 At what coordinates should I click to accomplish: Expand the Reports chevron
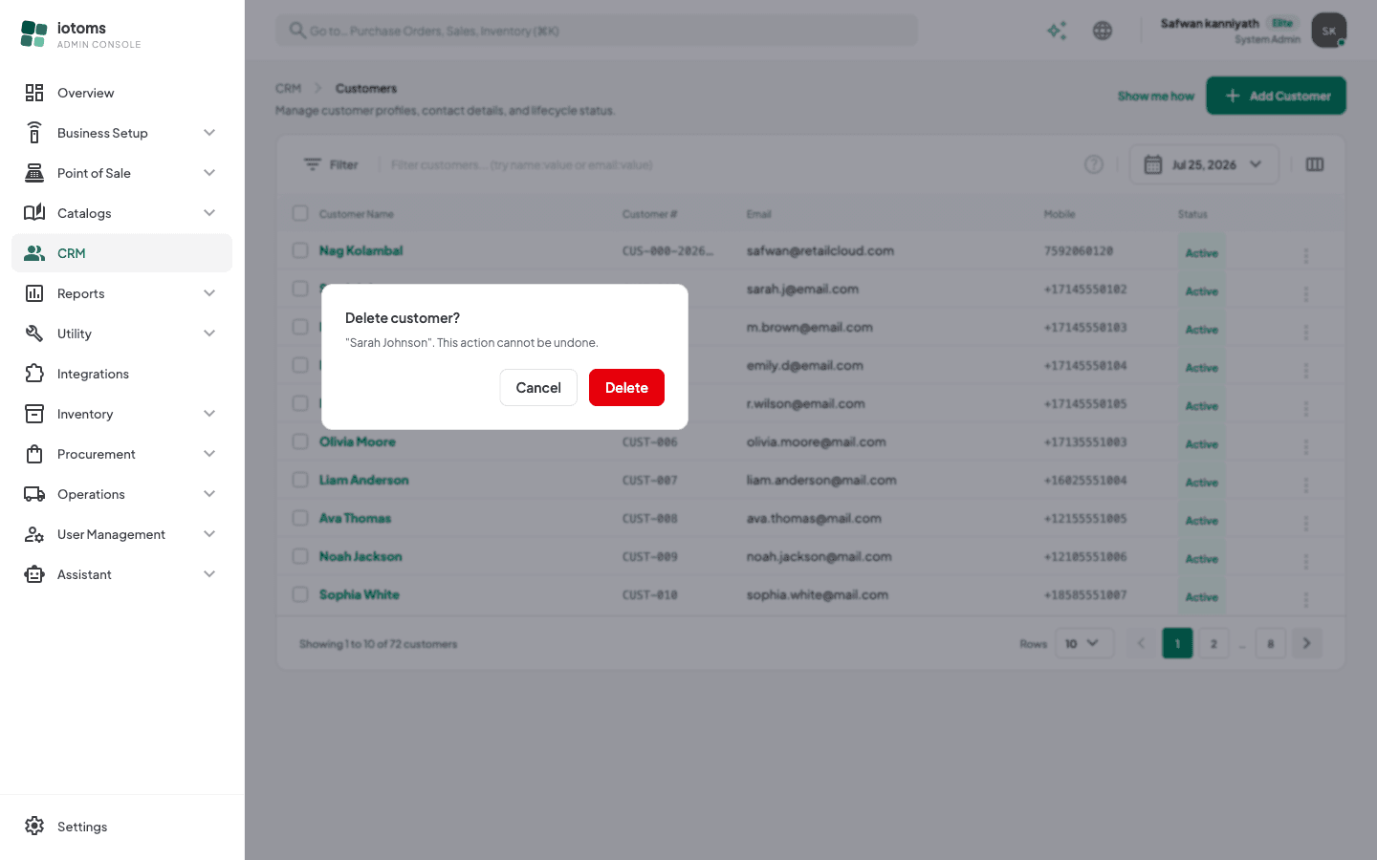209,293
